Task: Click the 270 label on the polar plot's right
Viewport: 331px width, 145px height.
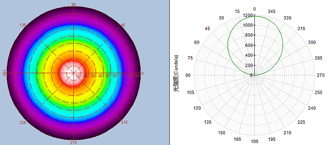Action: click(x=321, y=75)
